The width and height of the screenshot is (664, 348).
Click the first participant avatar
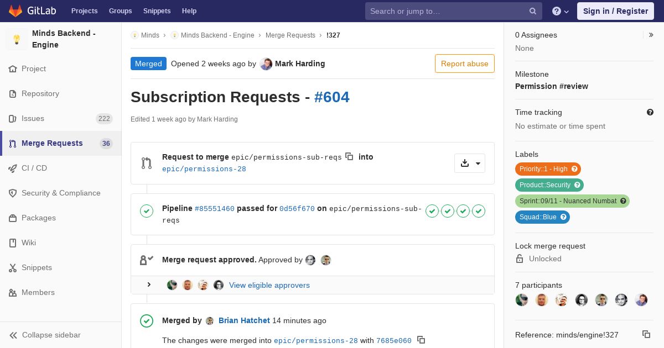point(522,300)
